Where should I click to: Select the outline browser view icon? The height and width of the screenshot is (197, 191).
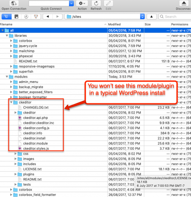[x=6, y=17]
